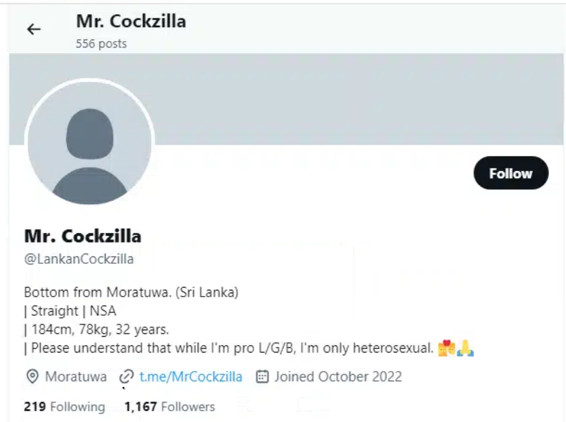Click the couple with heart emoji
Screen dimensions: 566x422
click(x=446, y=348)
